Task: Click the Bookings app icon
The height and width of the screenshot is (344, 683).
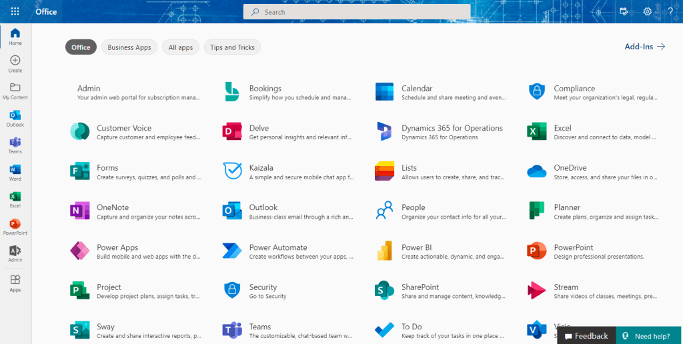Action: [232, 92]
